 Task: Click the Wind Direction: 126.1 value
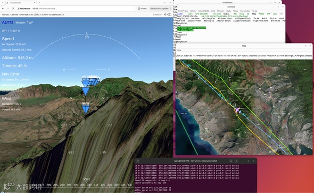(x=11, y=104)
